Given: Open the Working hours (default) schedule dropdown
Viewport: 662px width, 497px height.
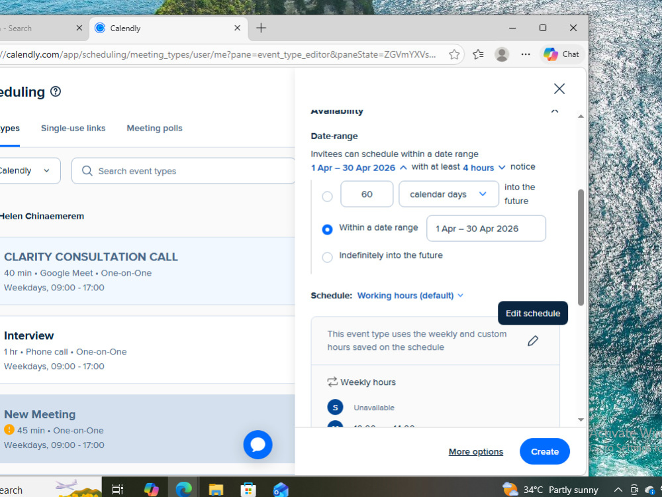Looking at the screenshot, I should (x=410, y=296).
